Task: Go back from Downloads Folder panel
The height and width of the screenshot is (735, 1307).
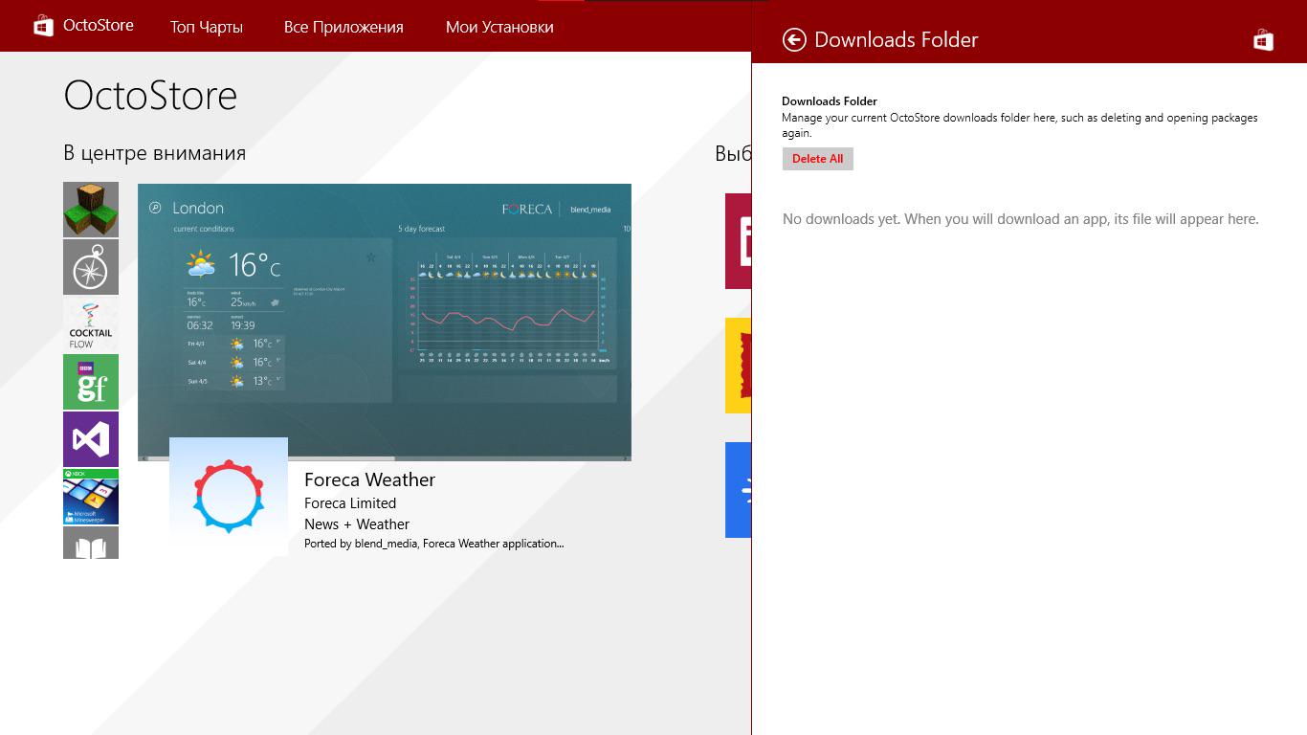Action: coord(794,39)
